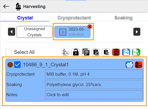This screenshot has height=109, width=148.
Task: Switch to the Cryoprotectant tab
Action: [74, 18]
